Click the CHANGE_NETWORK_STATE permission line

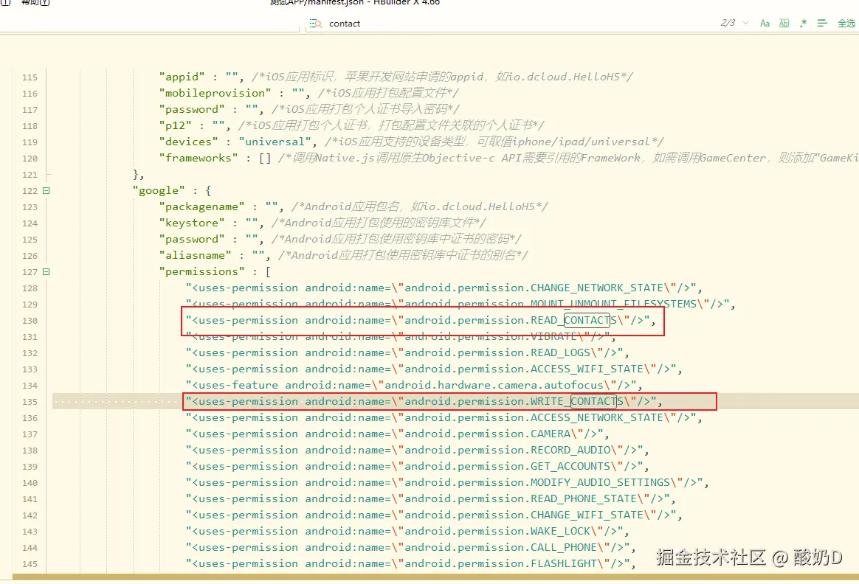(444, 288)
